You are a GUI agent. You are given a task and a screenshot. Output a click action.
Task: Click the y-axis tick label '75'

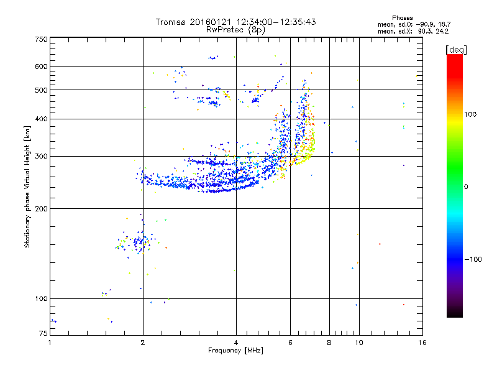(43, 333)
